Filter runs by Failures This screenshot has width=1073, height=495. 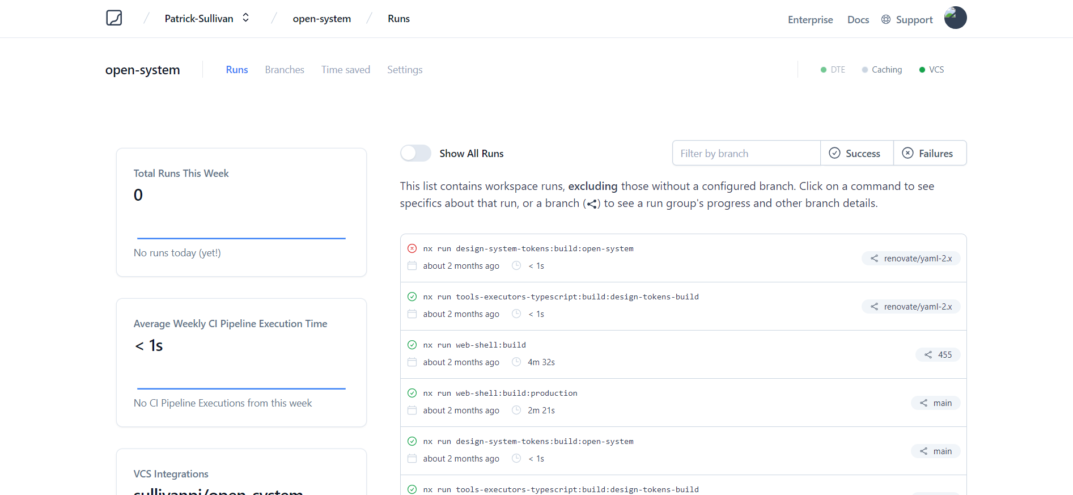(x=930, y=153)
